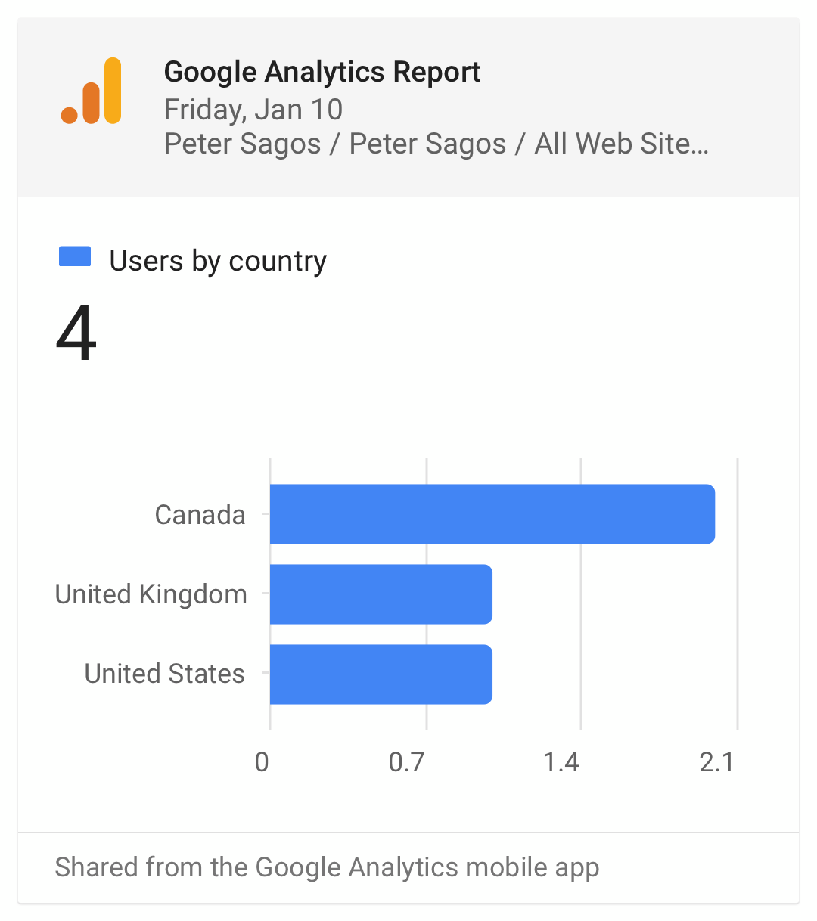Click the 1.4 axis tick label
Screen dimensions: 817x921
(561, 762)
